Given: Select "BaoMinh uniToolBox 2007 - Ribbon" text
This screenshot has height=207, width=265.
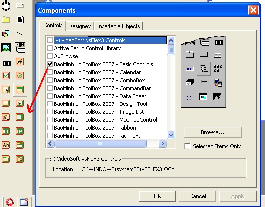Looking at the screenshot, I should 95,128.
